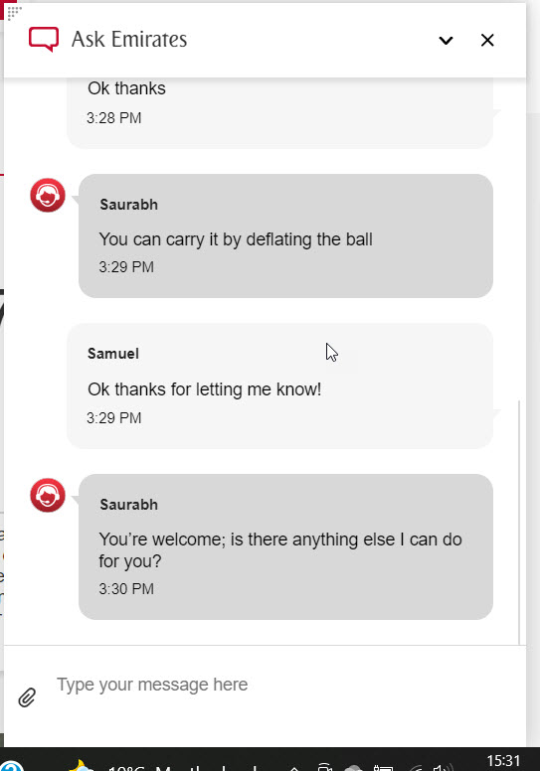Click the dotted grid icon at top-left corner
Image resolution: width=540 pixels, height=771 pixels.
coord(14,13)
